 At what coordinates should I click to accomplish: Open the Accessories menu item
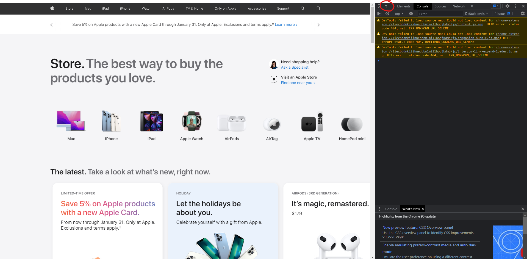click(x=257, y=9)
